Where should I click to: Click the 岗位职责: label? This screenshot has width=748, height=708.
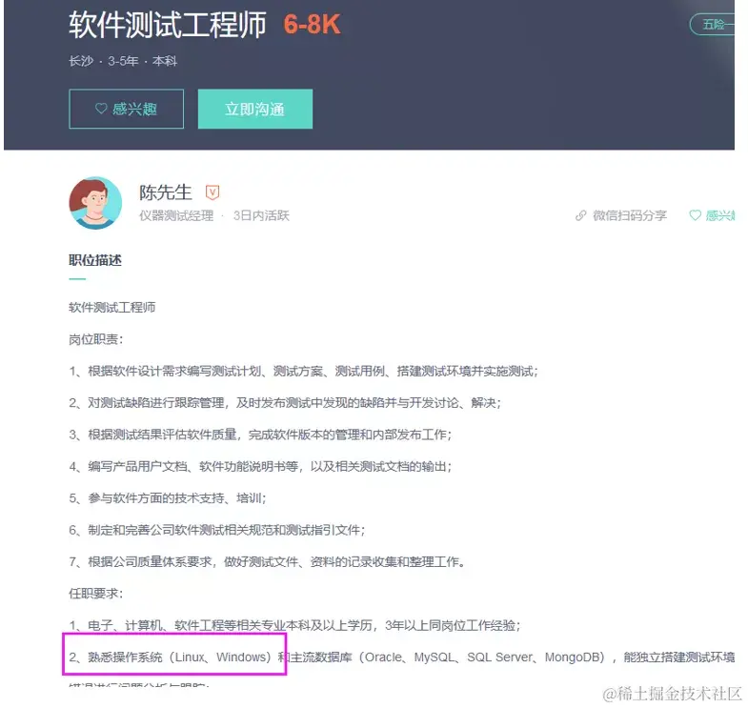[x=96, y=339]
